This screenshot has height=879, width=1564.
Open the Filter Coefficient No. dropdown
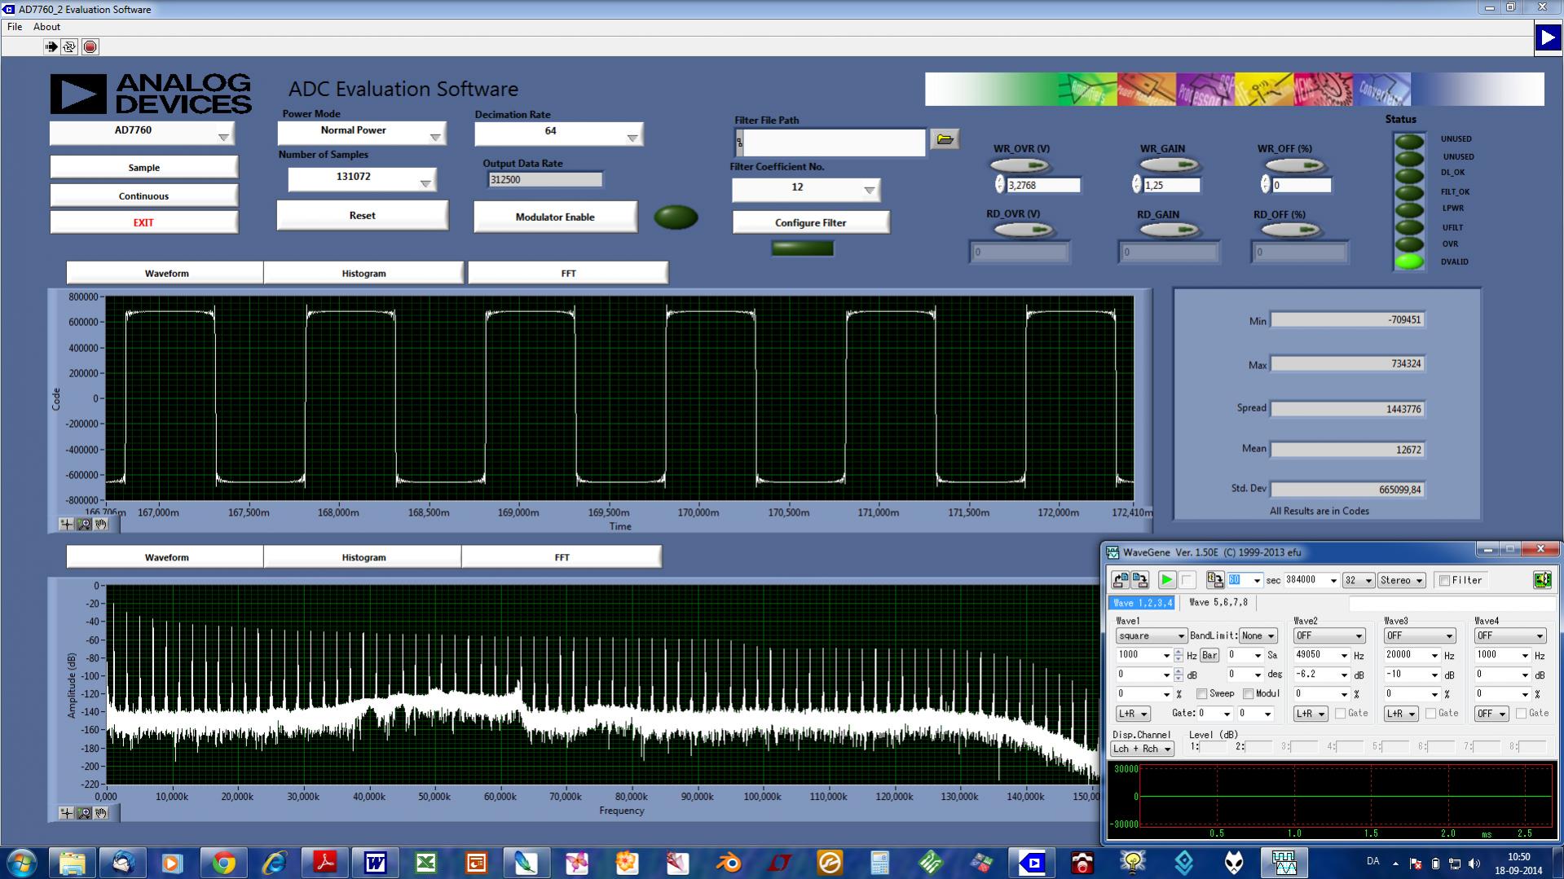(806, 190)
